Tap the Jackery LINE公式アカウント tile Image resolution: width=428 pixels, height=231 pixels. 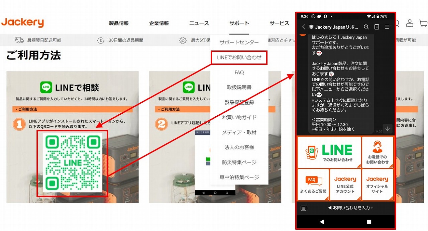click(345, 185)
